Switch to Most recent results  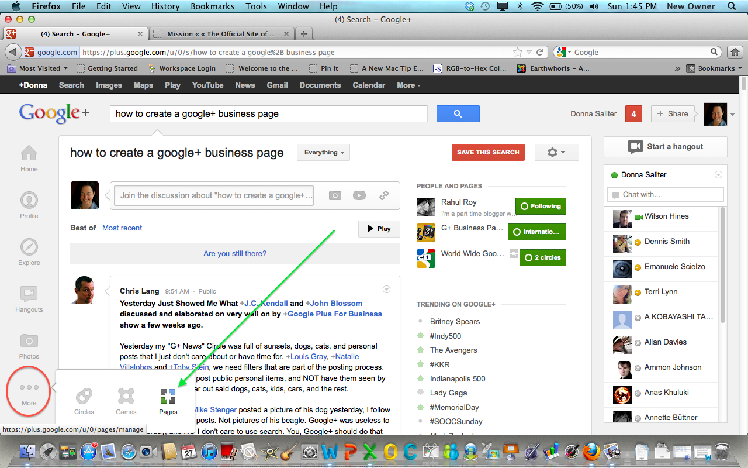(122, 228)
